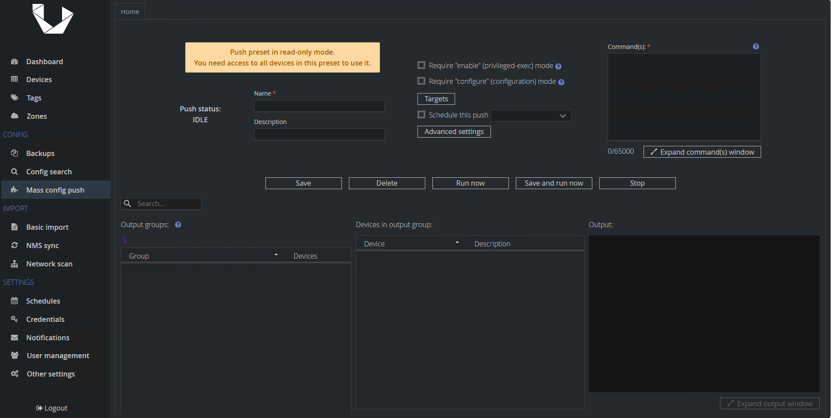Screen dimensions: 831x418
Task: Click inside the Command(s) text area
Action: pos(684,97)
